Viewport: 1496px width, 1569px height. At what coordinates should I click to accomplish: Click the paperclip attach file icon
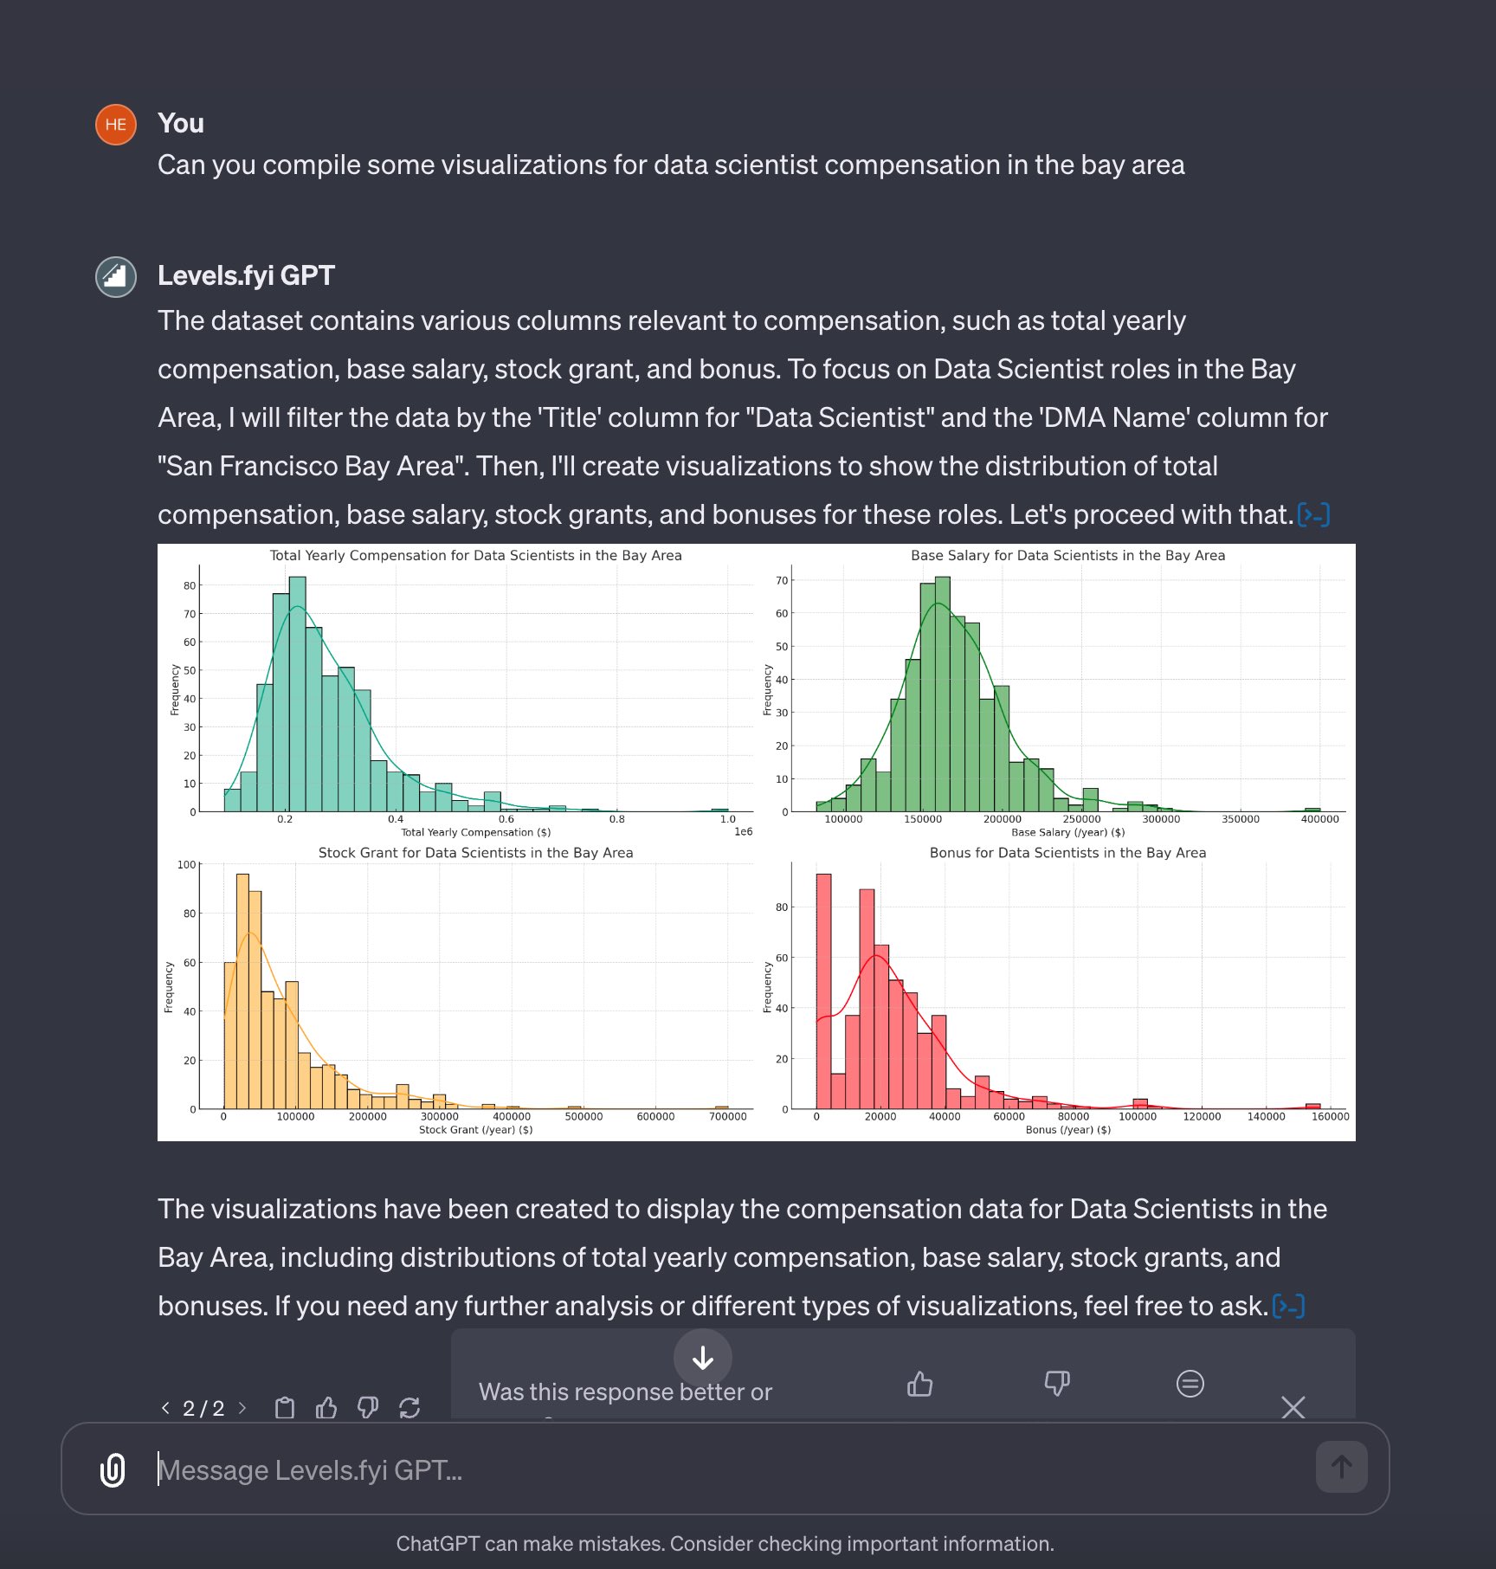(x=113, y=1469)
